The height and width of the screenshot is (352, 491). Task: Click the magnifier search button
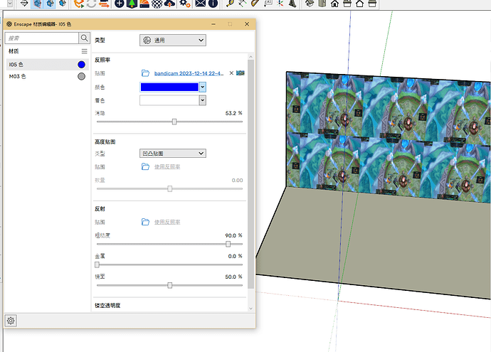coord(84,38)
